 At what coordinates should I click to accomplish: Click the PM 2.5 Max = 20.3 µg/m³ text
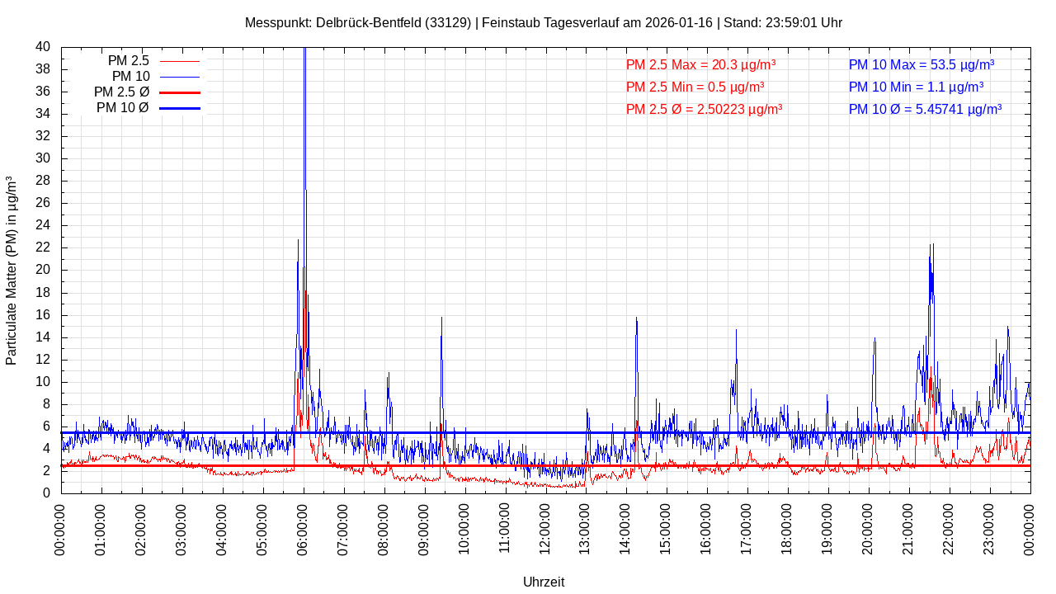[x=700, y=64]
